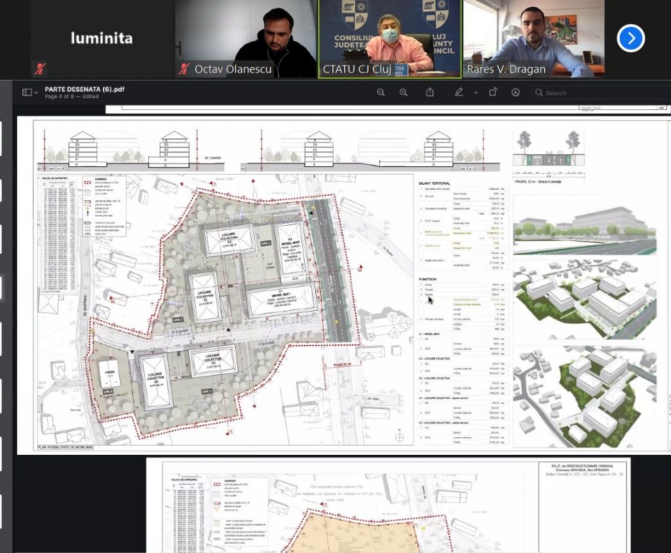Viewport: 671px width, 553px height.
Task: Select the highlight pen tool
Action: click(x=459, y=92)
